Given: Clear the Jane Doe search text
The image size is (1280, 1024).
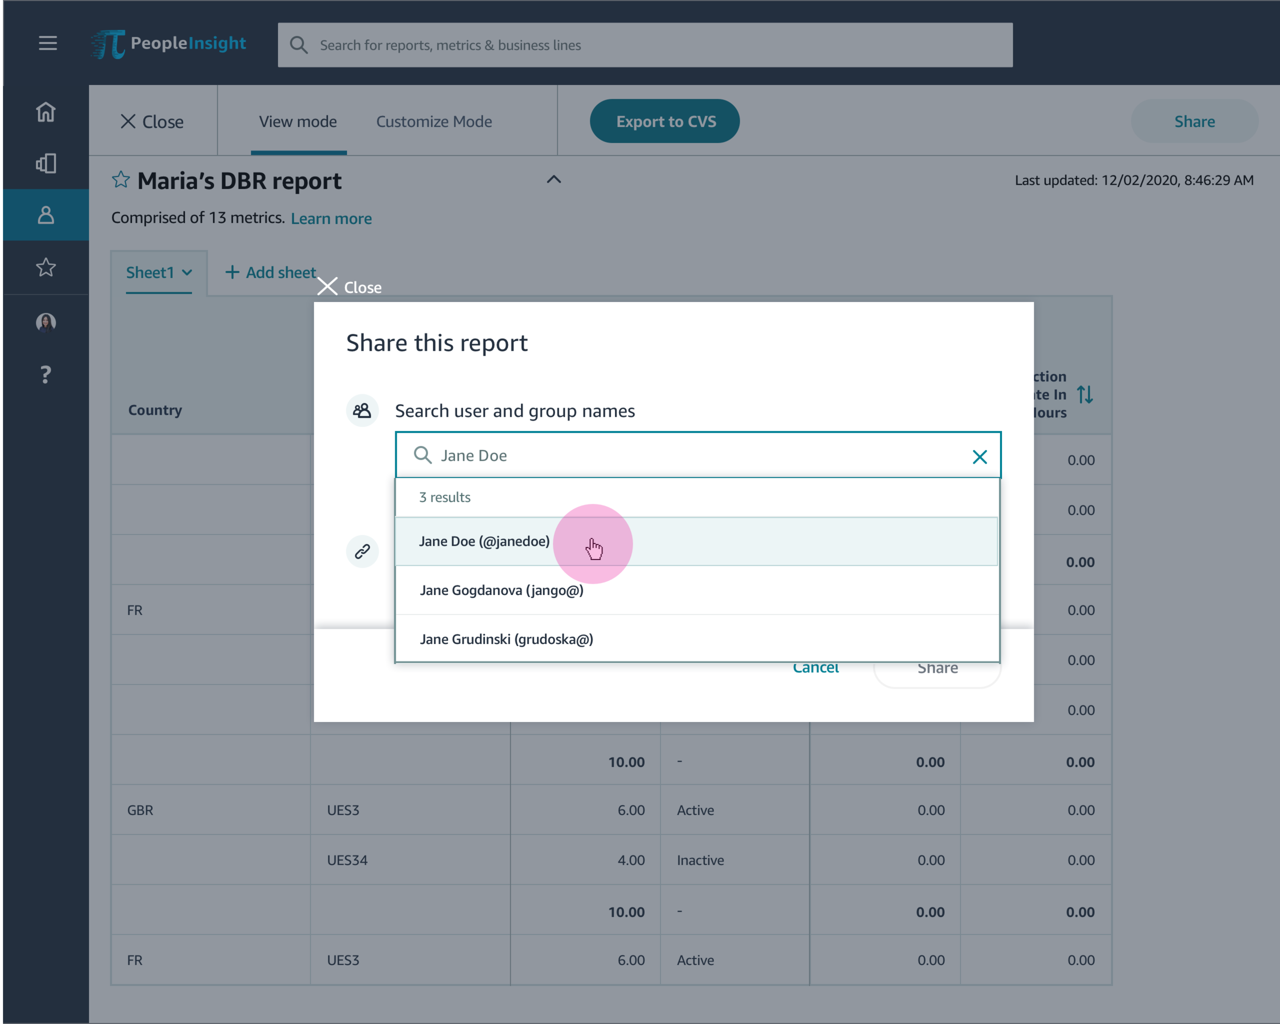Looking at the screenshot, I should pos(979,457).
